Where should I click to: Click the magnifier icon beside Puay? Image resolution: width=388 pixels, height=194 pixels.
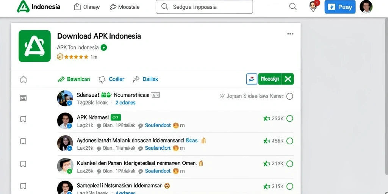click(293, 7)
